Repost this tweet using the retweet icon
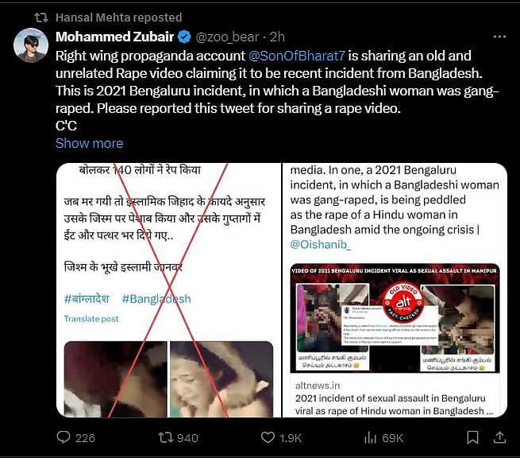The image size is (520, 458). pos(164,437)
